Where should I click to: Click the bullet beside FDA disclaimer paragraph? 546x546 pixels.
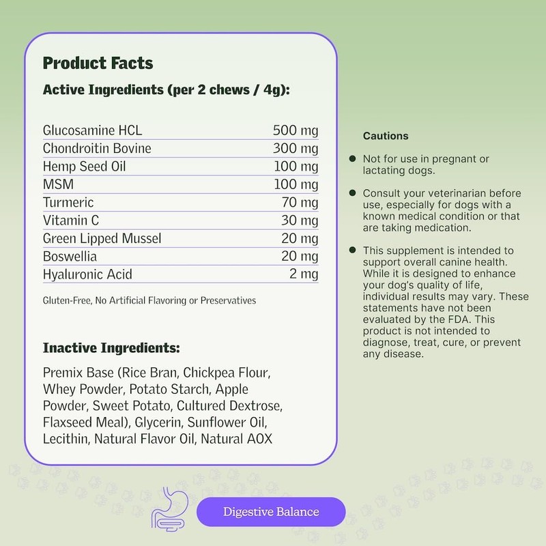(x=352, y=250)
